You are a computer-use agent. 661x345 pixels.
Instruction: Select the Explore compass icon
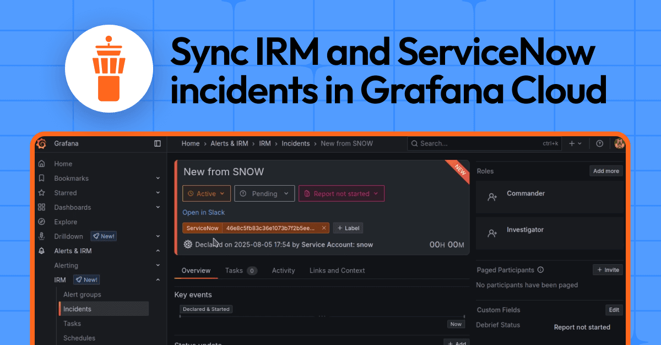pos(41,221)
